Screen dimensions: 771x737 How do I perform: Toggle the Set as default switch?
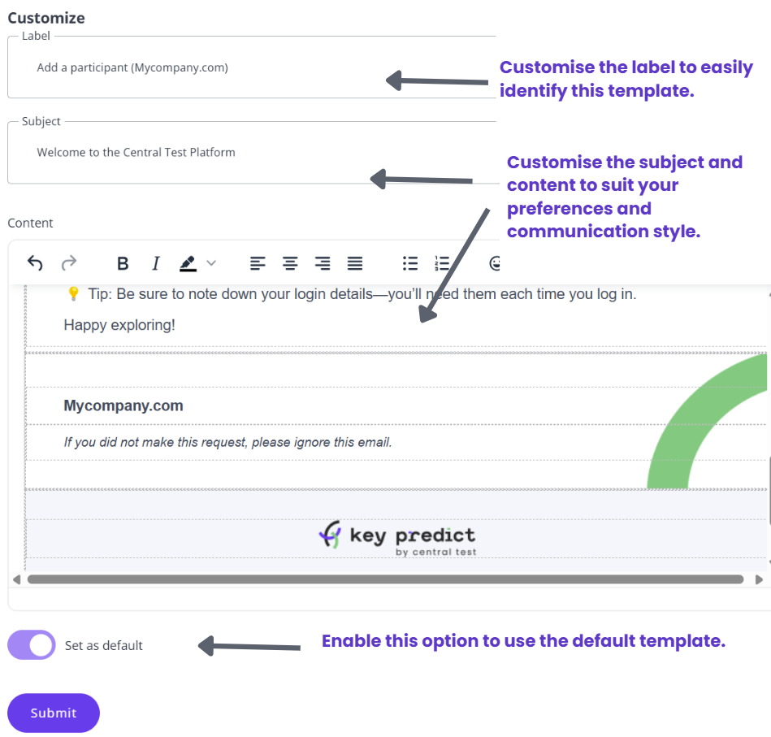(32, 644)
